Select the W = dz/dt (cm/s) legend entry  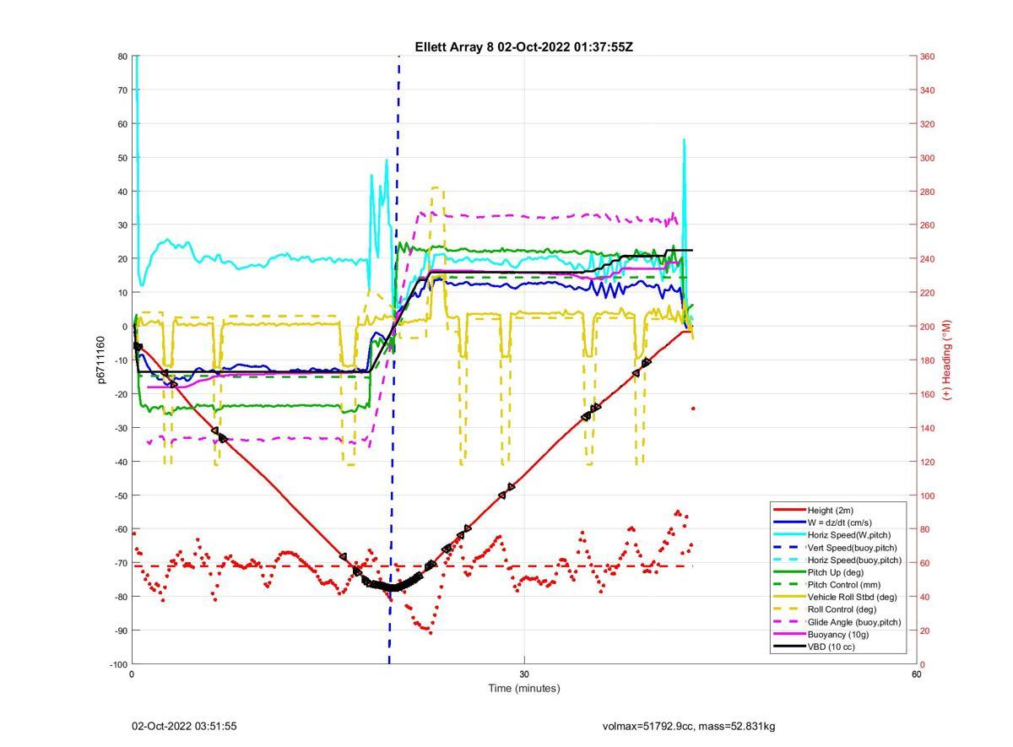tap(840, 522)
